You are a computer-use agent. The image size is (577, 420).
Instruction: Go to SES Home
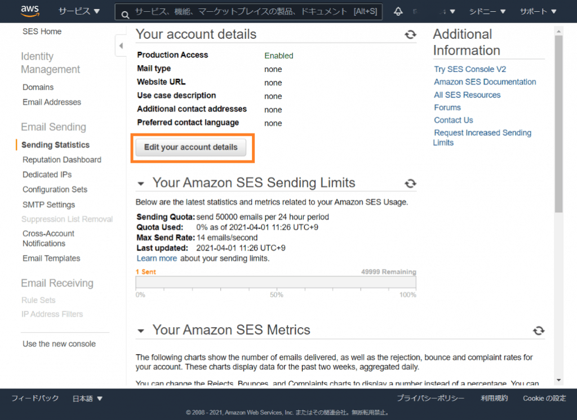pos(42,32)
